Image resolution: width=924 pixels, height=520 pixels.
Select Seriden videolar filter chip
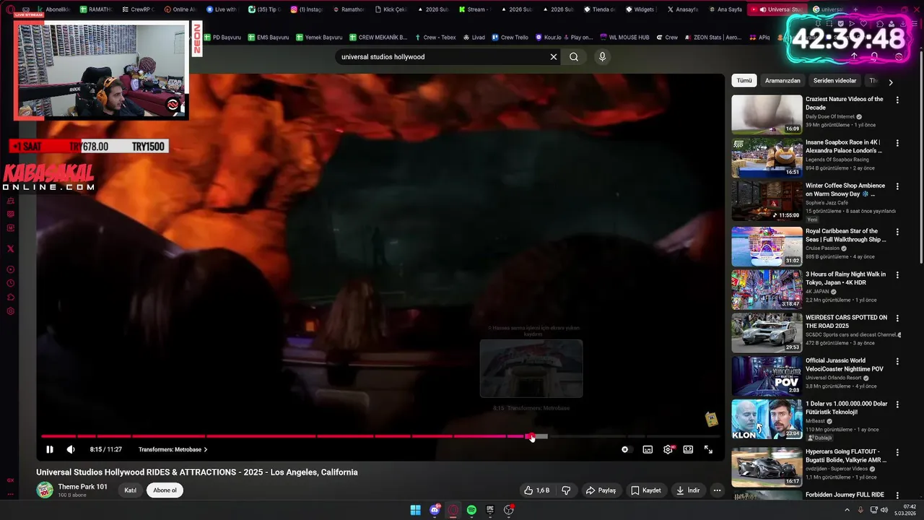pyautogui.click(x=834, y=81)
